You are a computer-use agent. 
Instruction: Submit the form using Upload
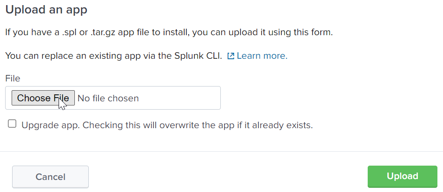tap(402, 176)
